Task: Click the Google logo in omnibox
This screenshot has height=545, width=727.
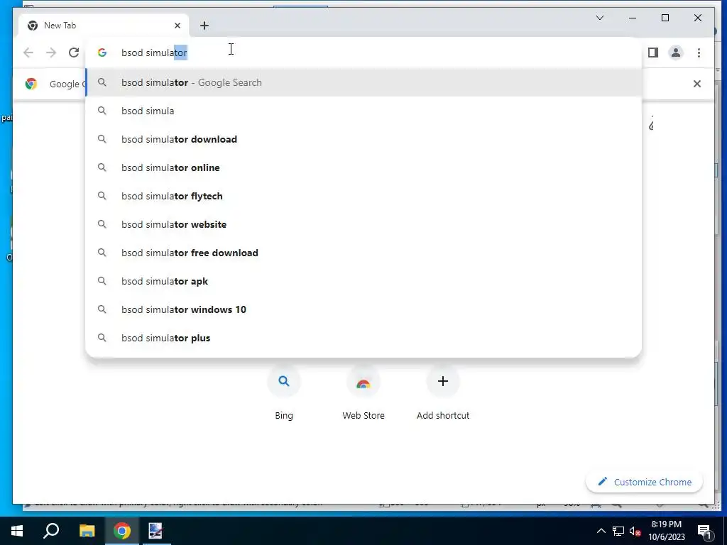Action: (102, 53)
